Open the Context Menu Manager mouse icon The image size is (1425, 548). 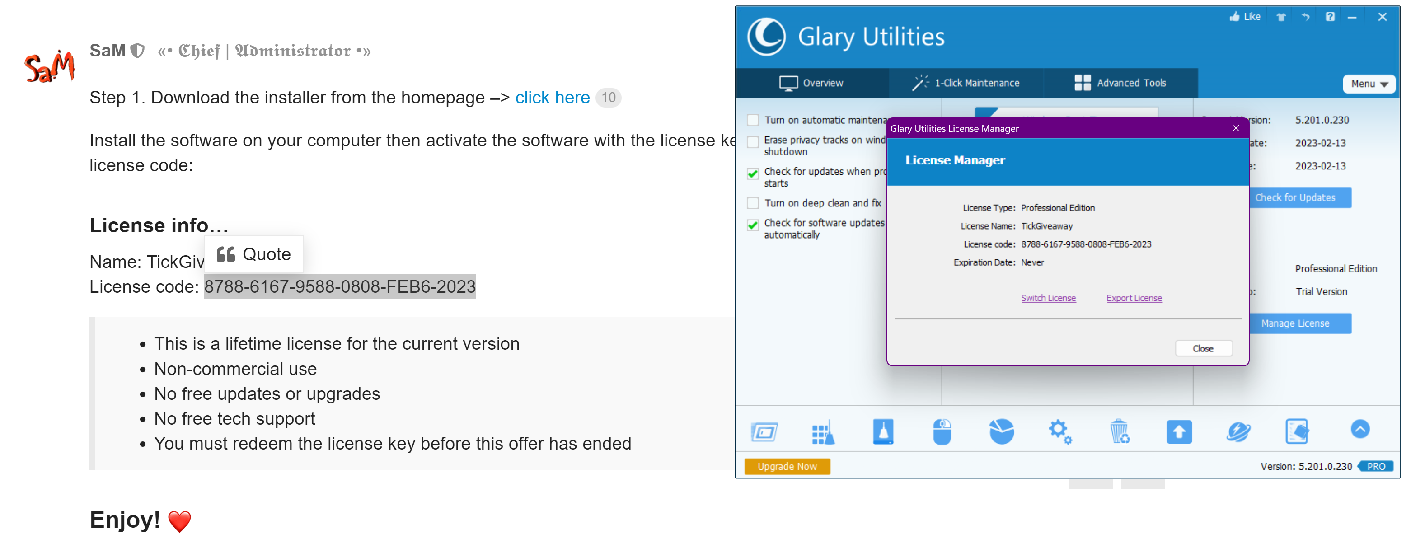point(942,432)
